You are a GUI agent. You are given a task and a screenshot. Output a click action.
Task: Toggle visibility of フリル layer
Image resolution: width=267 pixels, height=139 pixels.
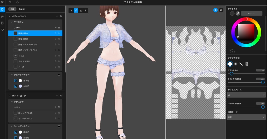coord(59,56)
